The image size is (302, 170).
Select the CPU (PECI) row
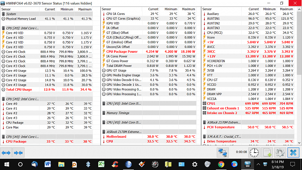pos(248,33)
